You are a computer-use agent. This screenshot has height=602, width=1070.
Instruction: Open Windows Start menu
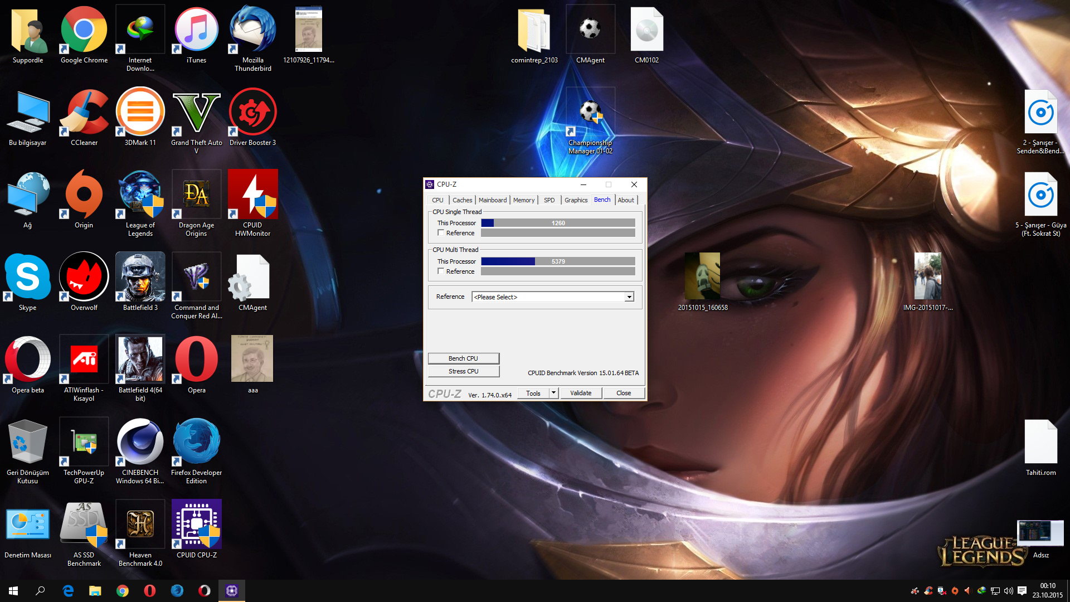[13, 591]
